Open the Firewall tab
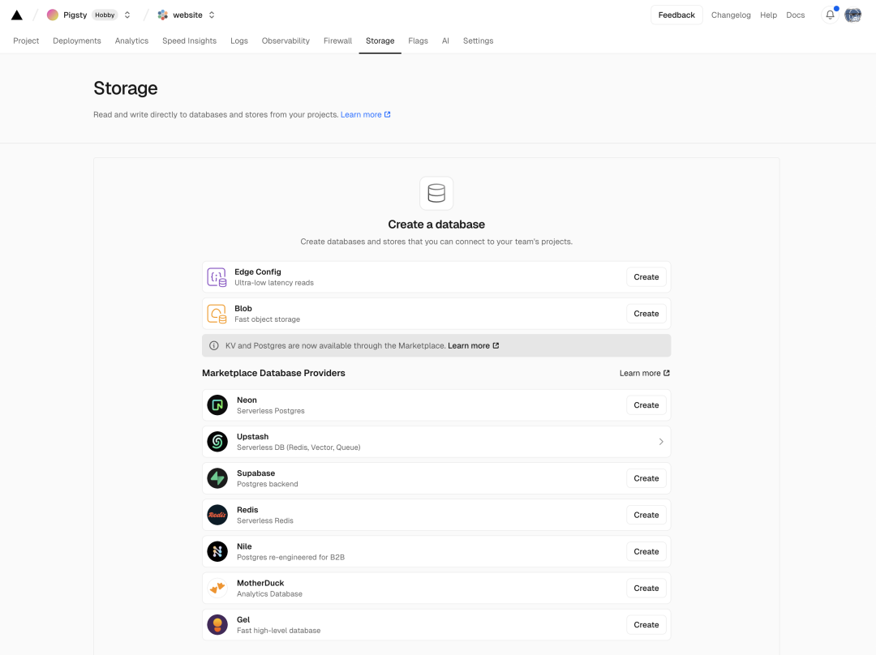 337,41
